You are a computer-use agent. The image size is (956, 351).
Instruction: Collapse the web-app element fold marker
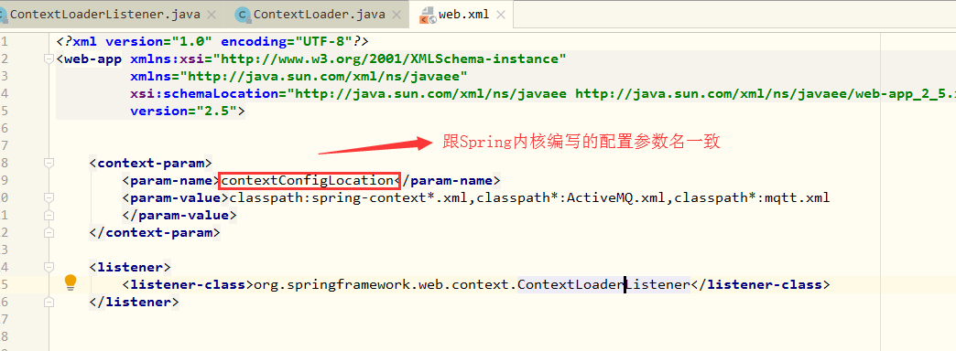(49, 59)
